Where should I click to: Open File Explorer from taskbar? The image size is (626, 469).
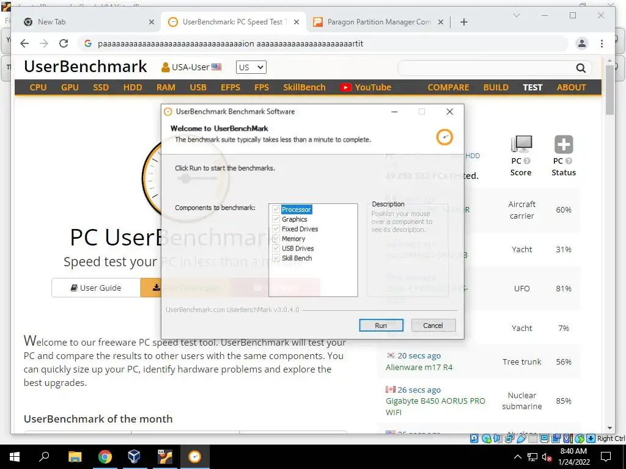75,457
